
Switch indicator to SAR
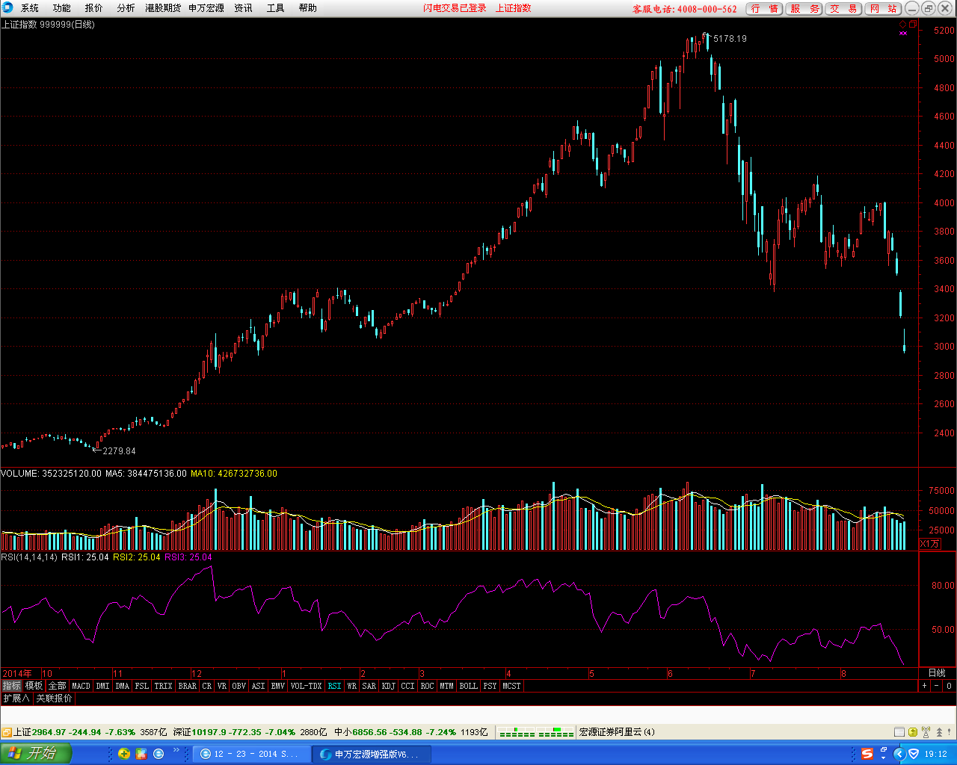click(x=369, y=686)
